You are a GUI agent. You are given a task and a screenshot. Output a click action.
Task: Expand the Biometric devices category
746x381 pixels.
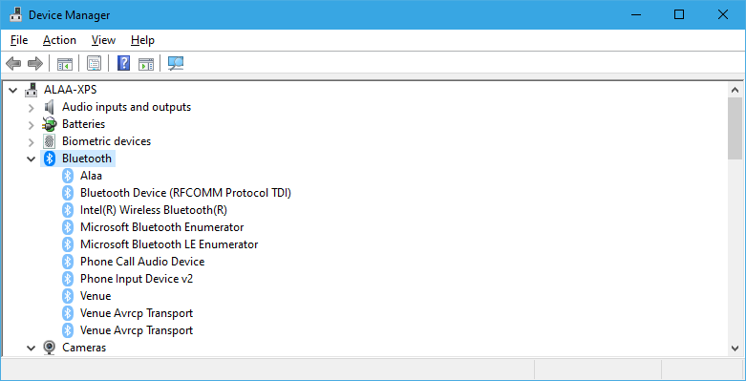click(31, 141)
